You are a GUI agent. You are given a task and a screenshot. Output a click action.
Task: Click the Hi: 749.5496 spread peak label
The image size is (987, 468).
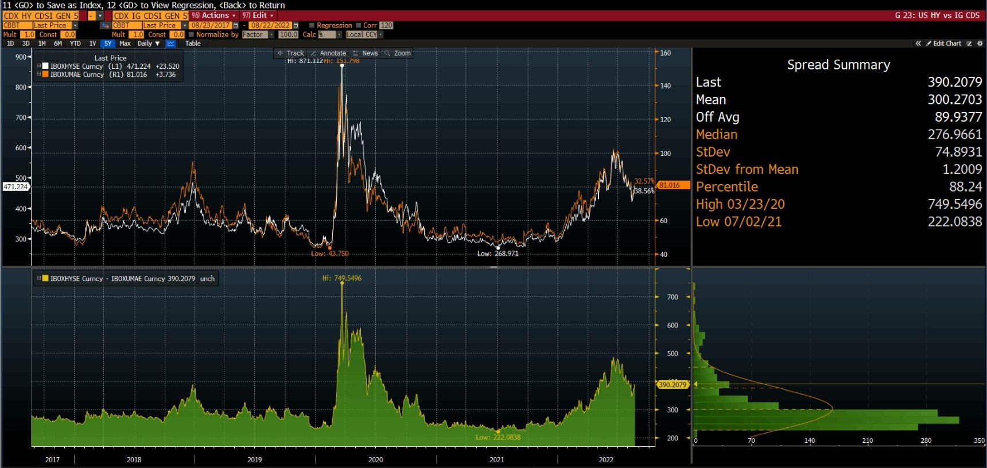342,278
